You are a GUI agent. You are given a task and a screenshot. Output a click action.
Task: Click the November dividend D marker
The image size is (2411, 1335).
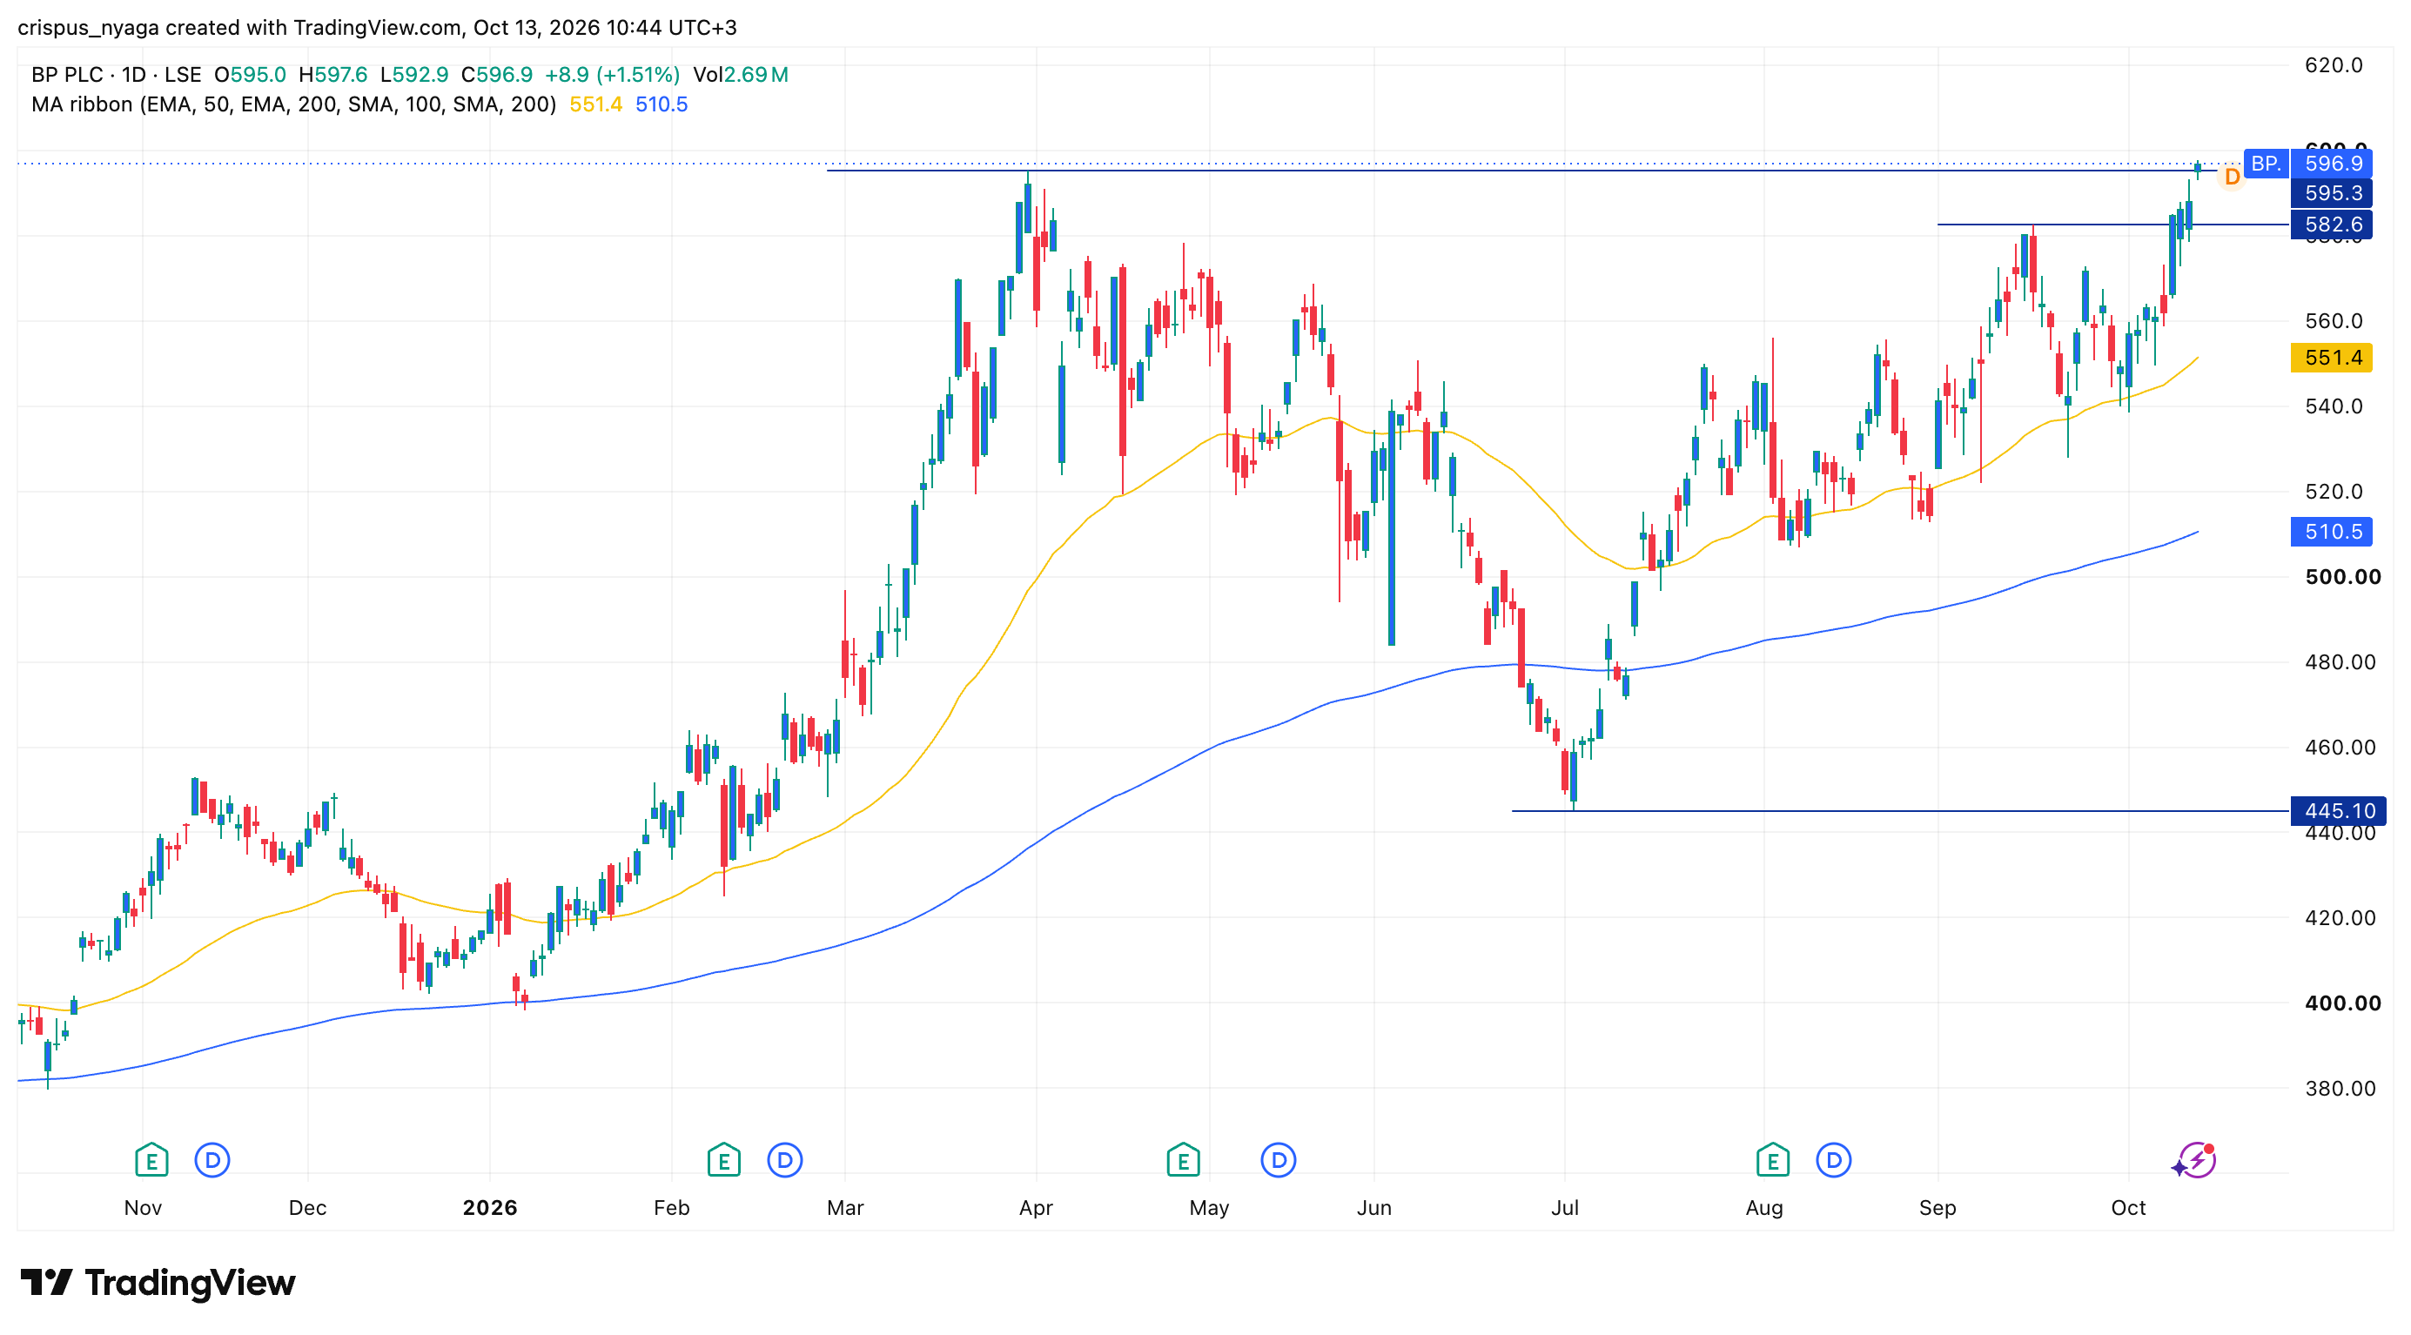(x=212, y=1160)
